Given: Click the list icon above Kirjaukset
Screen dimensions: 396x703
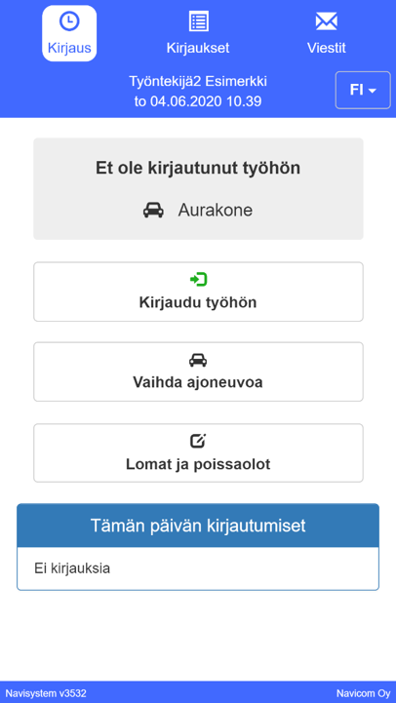Looking at the screenshot, I should point(198,21).
